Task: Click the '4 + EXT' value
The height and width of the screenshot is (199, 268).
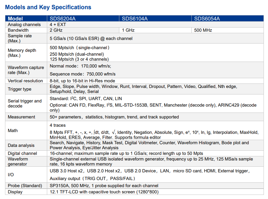Action: (58, 25)
